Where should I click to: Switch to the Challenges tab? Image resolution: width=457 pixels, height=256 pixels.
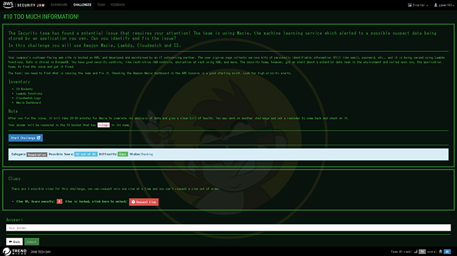point(82,5)
